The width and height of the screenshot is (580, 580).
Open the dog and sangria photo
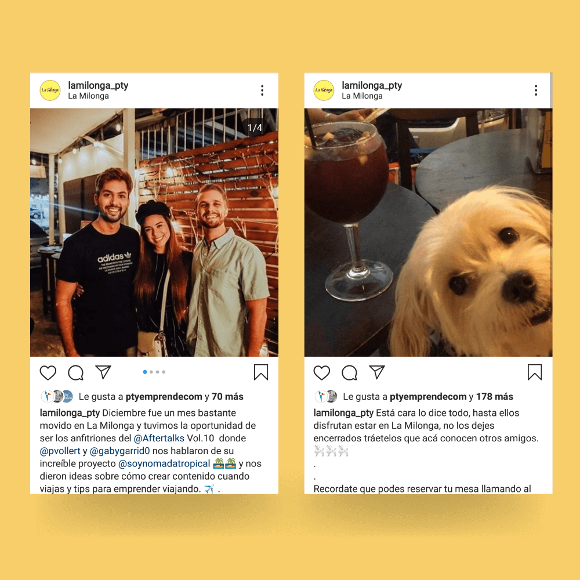pyautogui.click(x=429, y=233)
